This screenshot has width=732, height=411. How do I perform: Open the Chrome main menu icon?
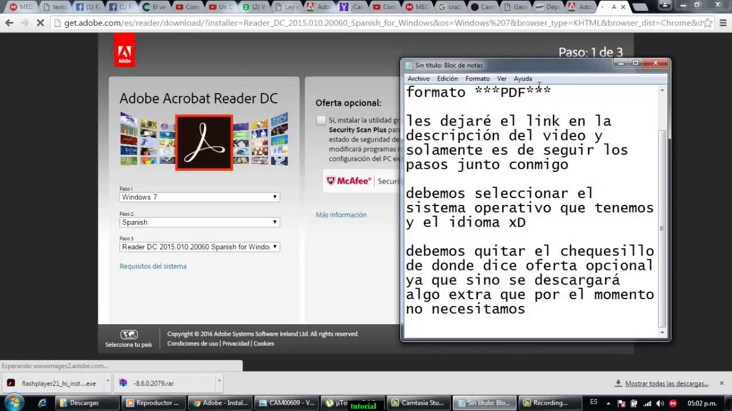click(722, 23)
